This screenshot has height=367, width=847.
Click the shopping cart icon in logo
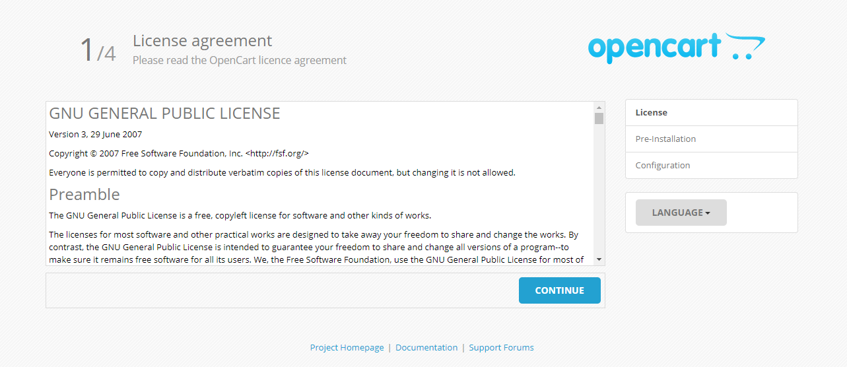tap(745, 47)
